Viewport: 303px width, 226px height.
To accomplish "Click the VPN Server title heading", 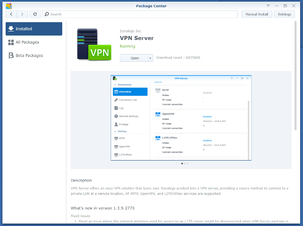I will pyautogui.click(x=137, y=38).
